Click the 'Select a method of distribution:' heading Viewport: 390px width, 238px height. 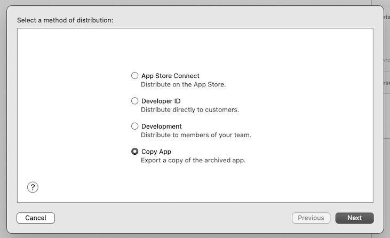[65, 20]
